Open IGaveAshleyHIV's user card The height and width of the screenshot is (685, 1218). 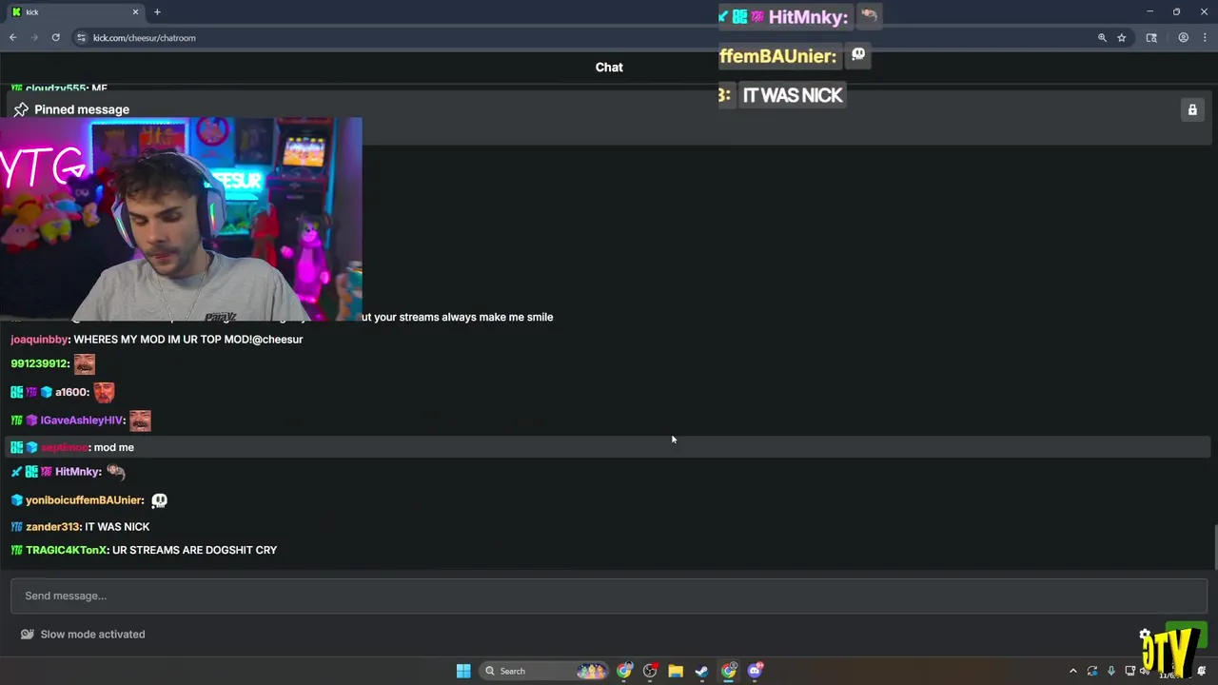point(82,421)
